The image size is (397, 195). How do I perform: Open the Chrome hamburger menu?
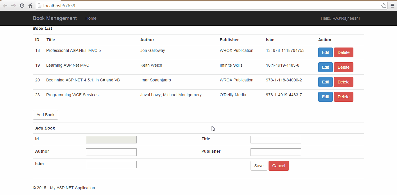coord(392,6)
